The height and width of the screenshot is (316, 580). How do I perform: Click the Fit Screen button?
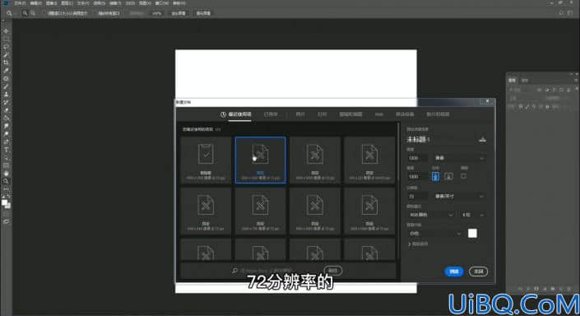point(179,13)
